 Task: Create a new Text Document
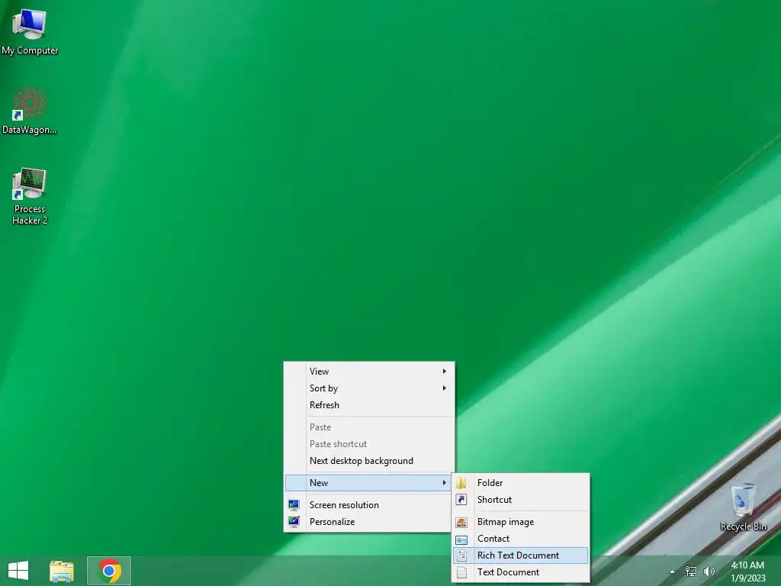(x=520, y=572)
